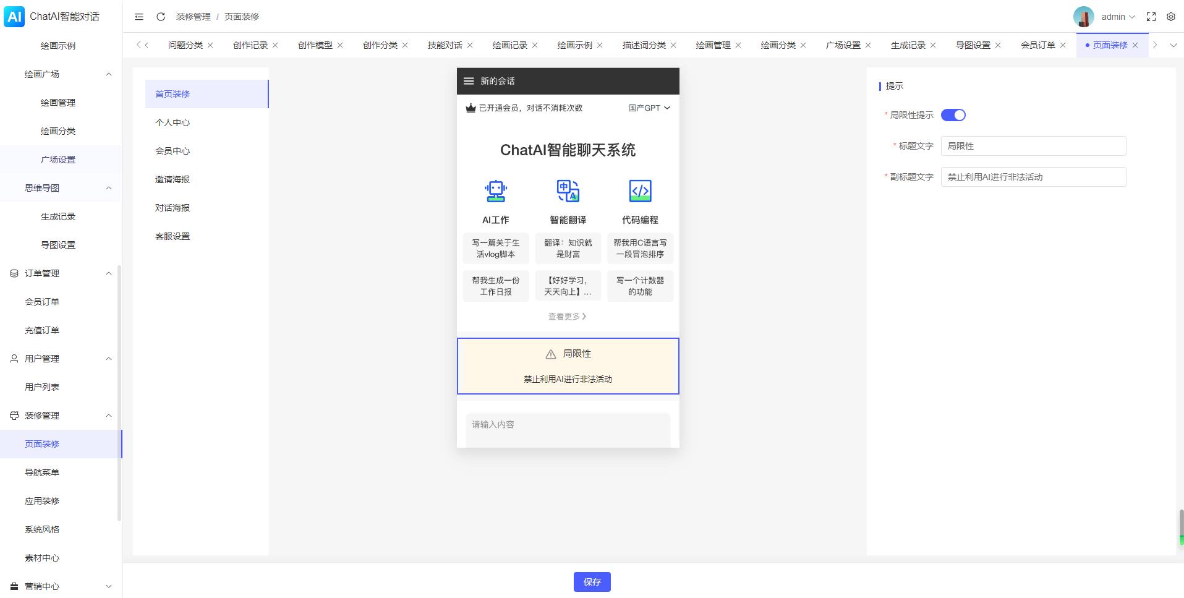Switch to the 导图设置 tab
Viewport: 1184px width, 598px height.
pos(973,45)
